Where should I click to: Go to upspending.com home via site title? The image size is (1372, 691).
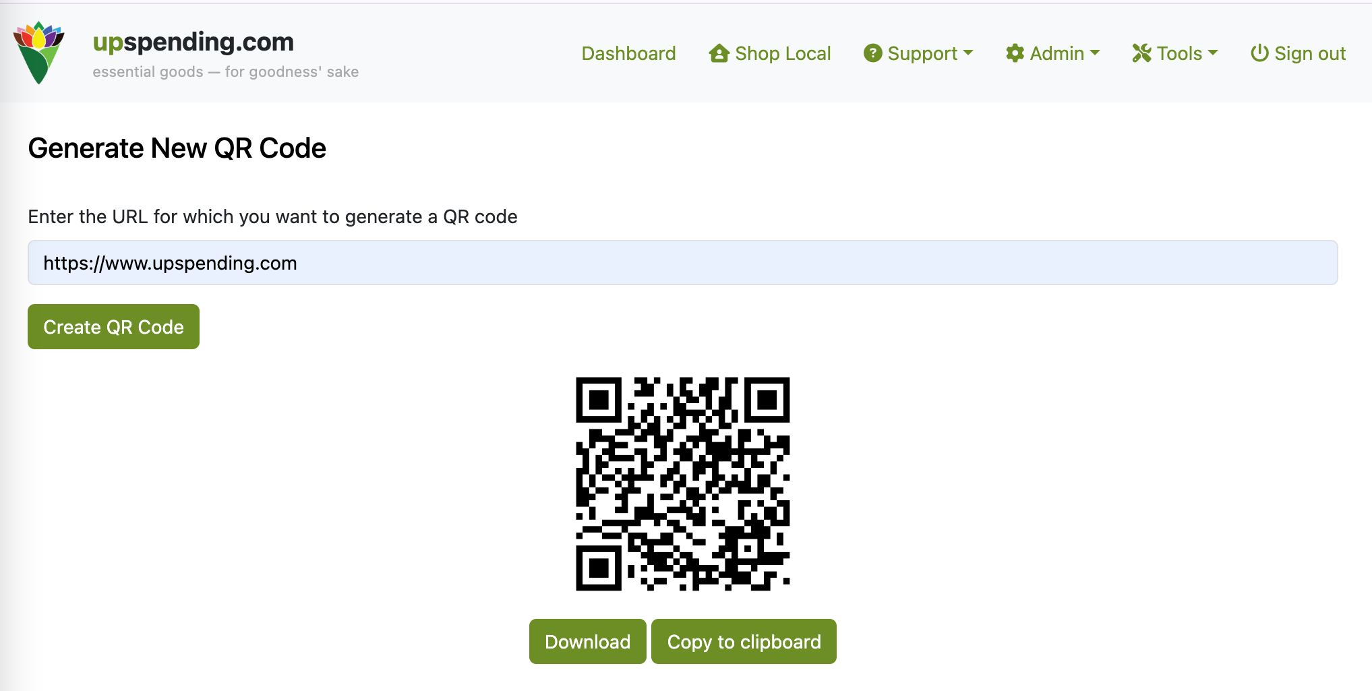193,42
